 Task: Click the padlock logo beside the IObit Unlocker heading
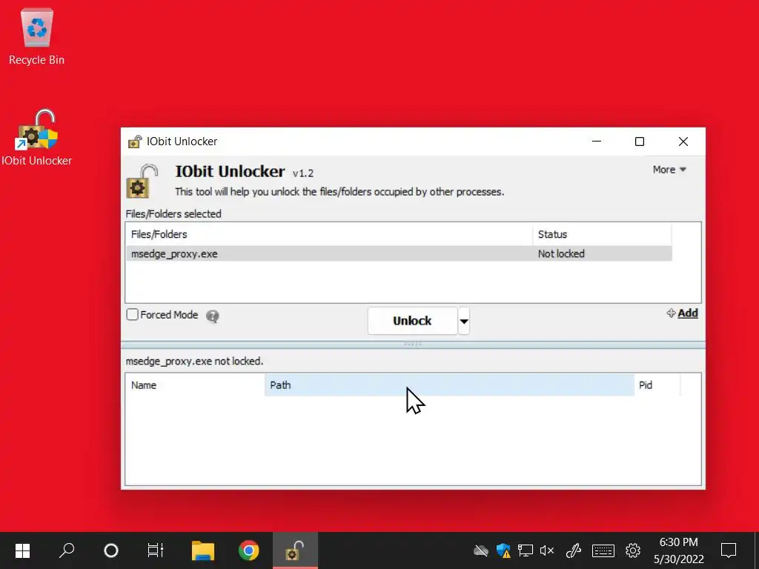click(x=142, y=182)
